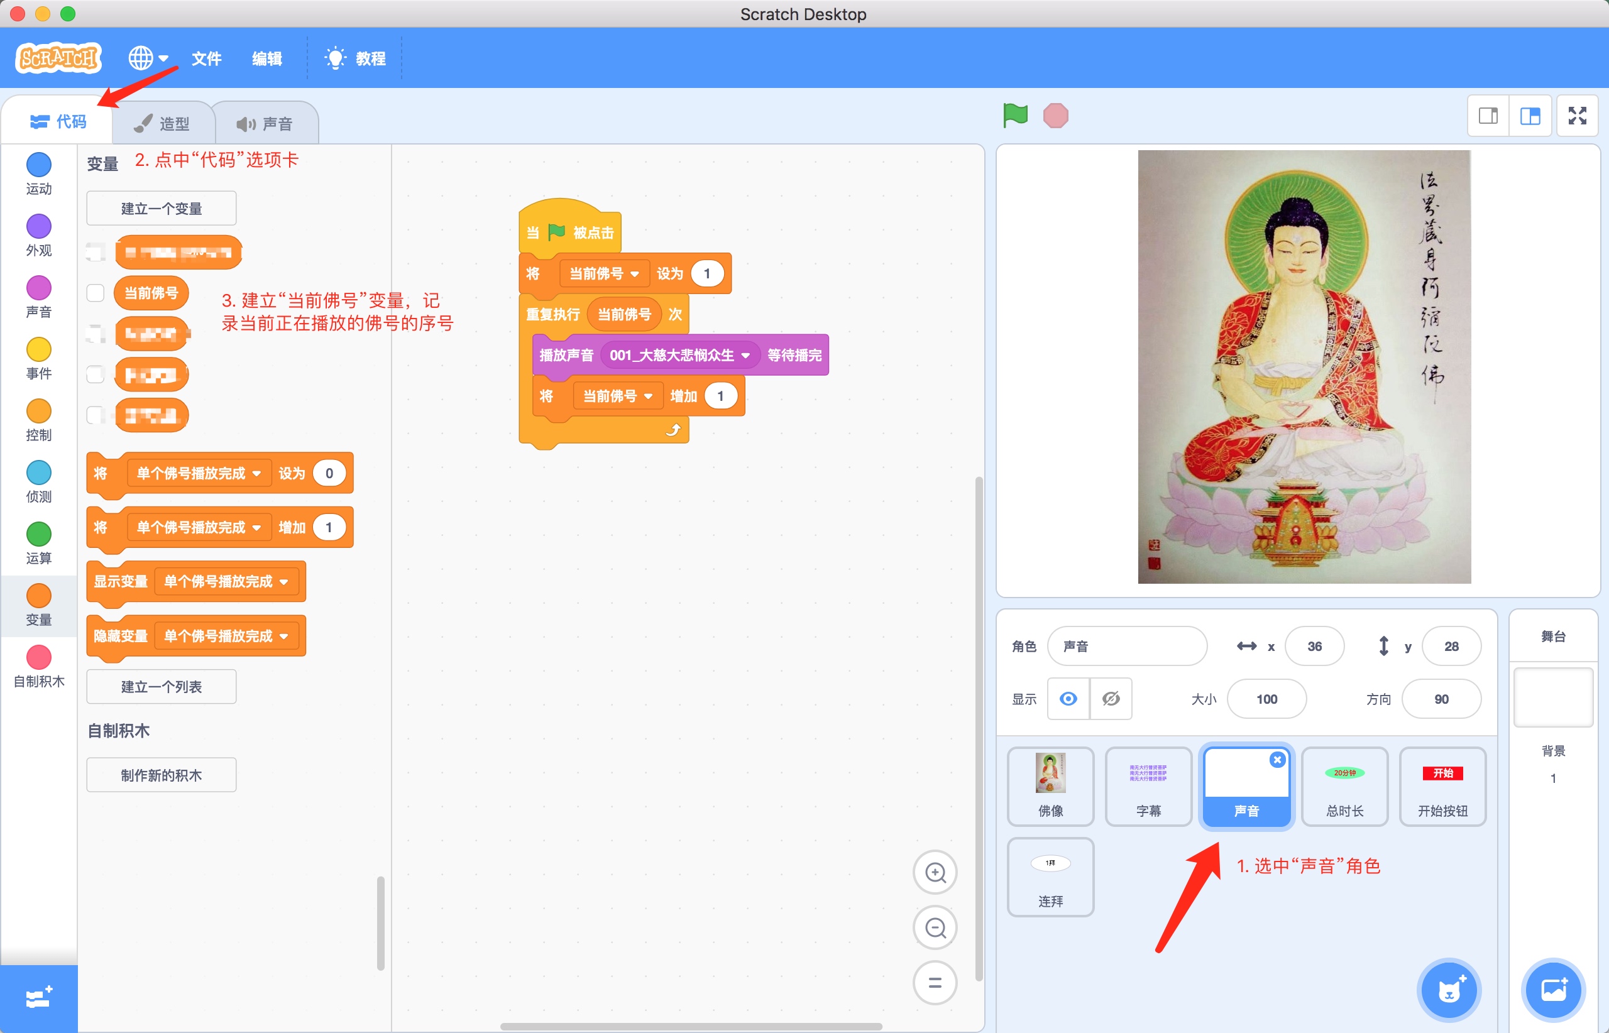Toggle checkbox for 当前佛号 variable
The height and width of the screenshot is (1033, 1609).
96,293
